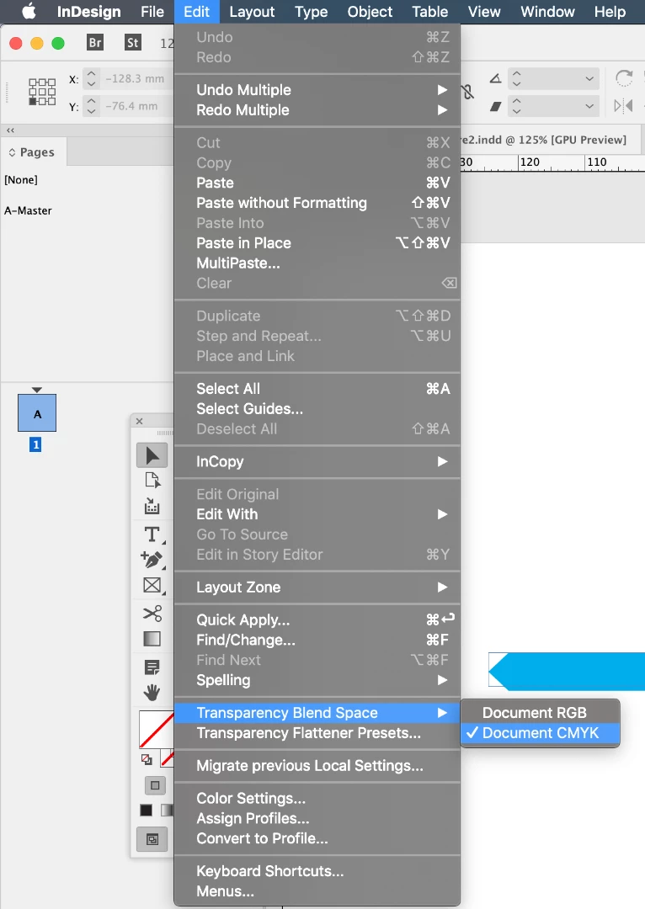
Task: Open Adobe Bridge via Br icon
Action: point(95,42)
